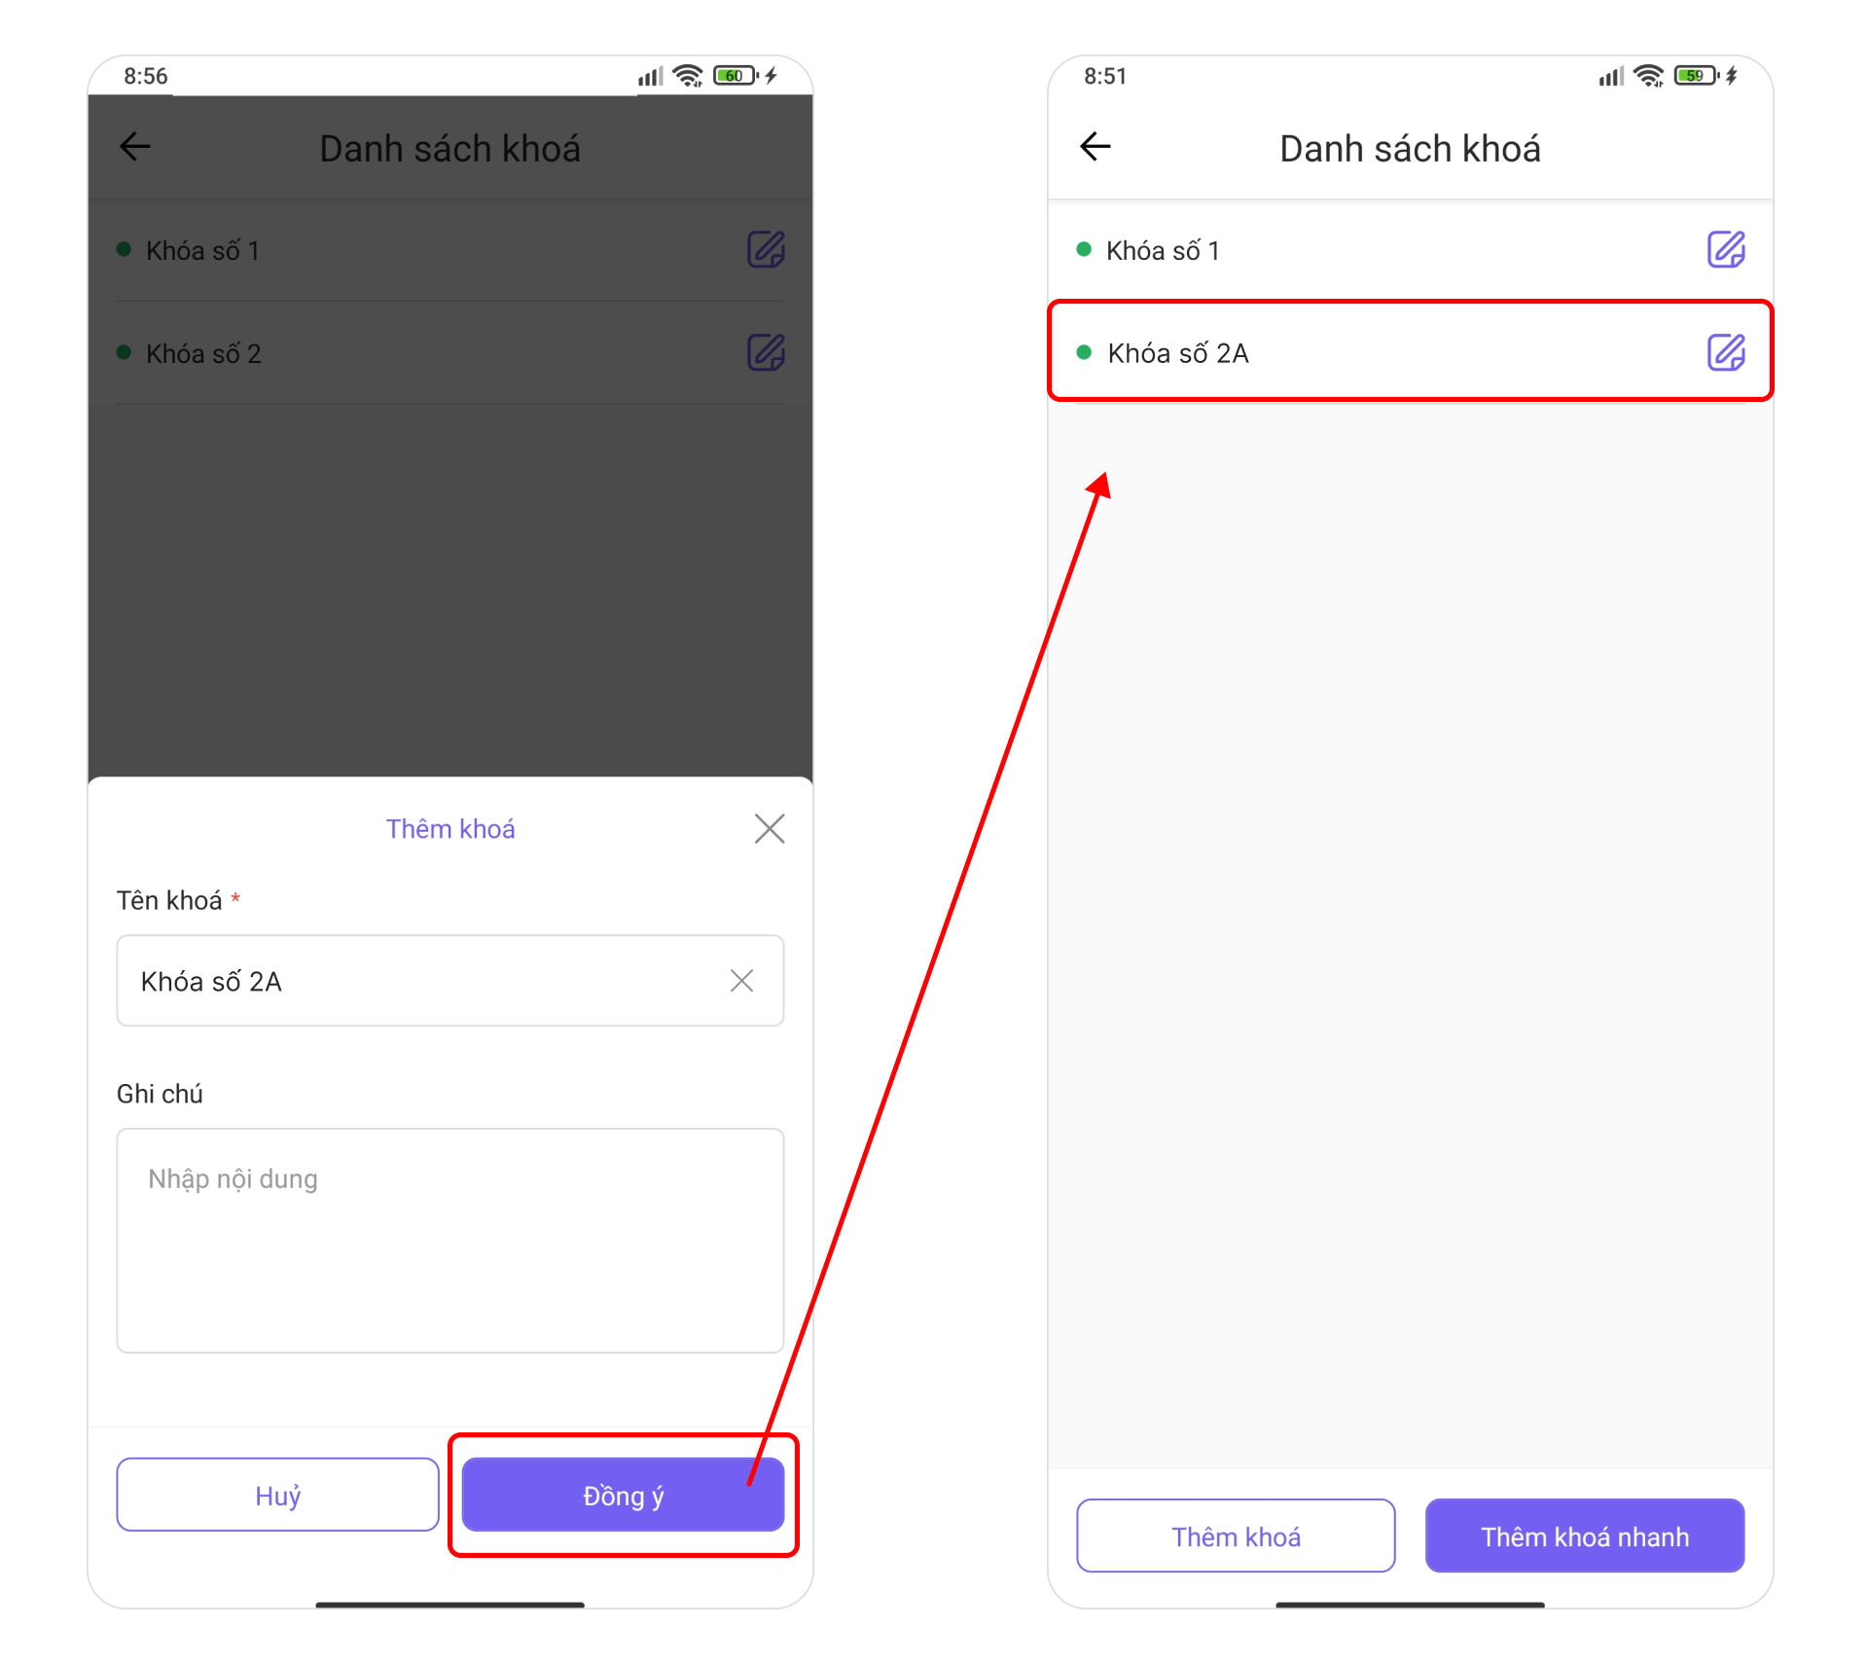Click the Đồng ý button

[x=623, y=1495]
